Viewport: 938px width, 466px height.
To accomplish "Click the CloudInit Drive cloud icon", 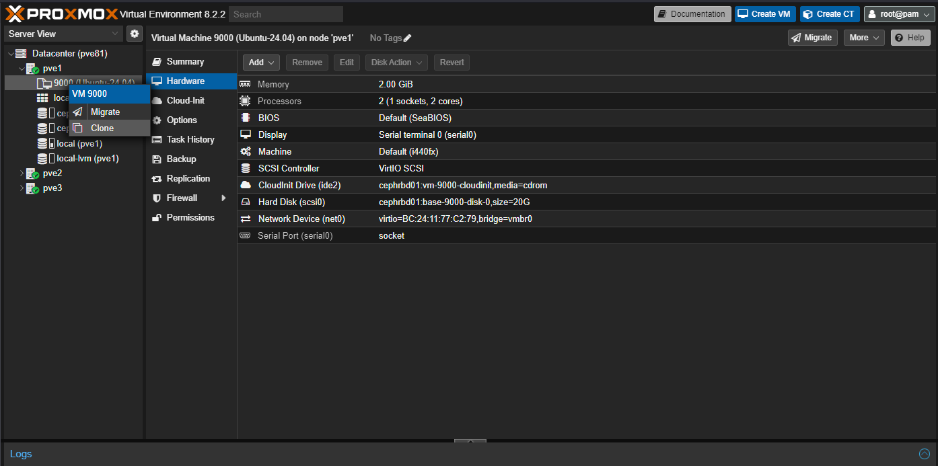I will 245,185.
